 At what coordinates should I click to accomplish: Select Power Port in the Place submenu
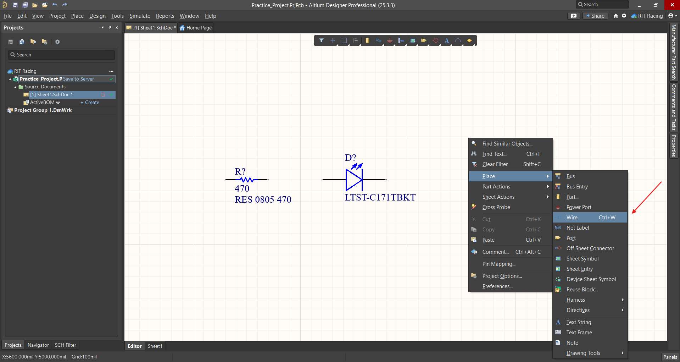pyautogui.click(x=590, y=207)
